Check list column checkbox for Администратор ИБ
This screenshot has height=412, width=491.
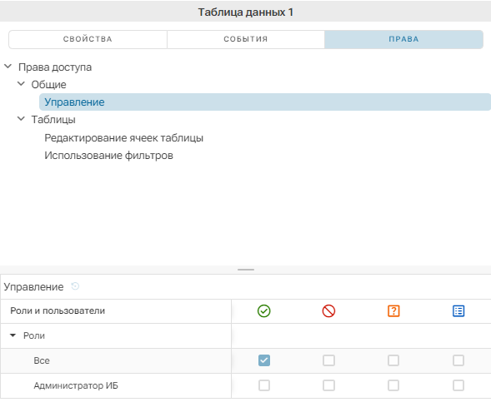(458, 385)
